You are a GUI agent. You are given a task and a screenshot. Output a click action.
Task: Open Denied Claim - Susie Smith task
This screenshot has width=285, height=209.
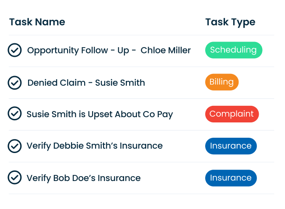point(86,82)
